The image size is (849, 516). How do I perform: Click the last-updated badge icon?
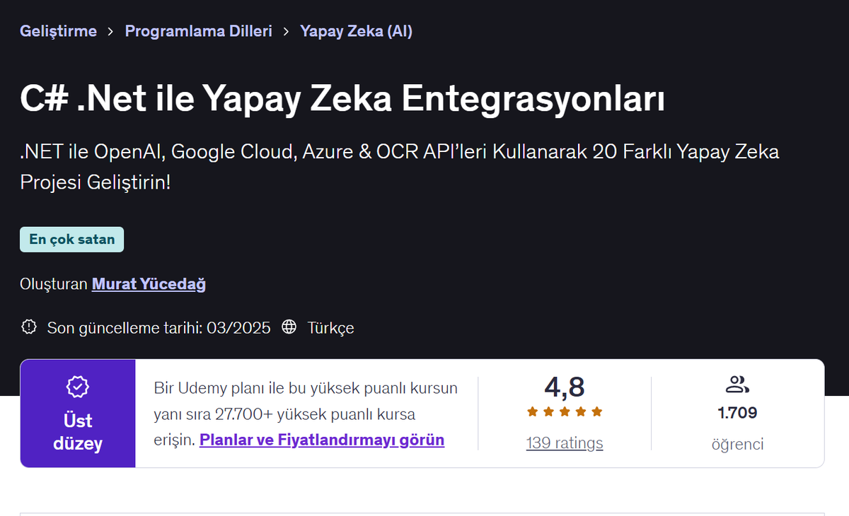coord(29,327)
